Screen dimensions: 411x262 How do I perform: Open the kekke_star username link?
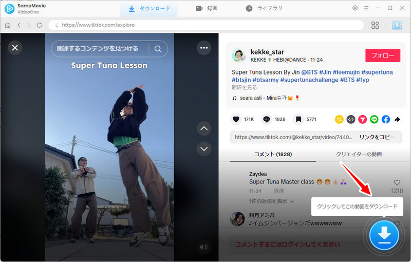pos(267,52)
